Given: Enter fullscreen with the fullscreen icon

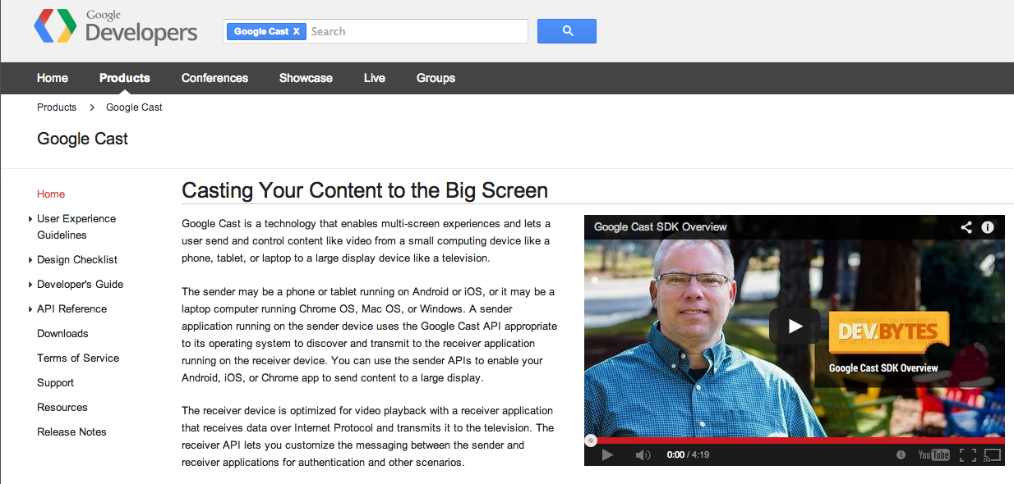Looking at the screenshot, I should (968, 454).
